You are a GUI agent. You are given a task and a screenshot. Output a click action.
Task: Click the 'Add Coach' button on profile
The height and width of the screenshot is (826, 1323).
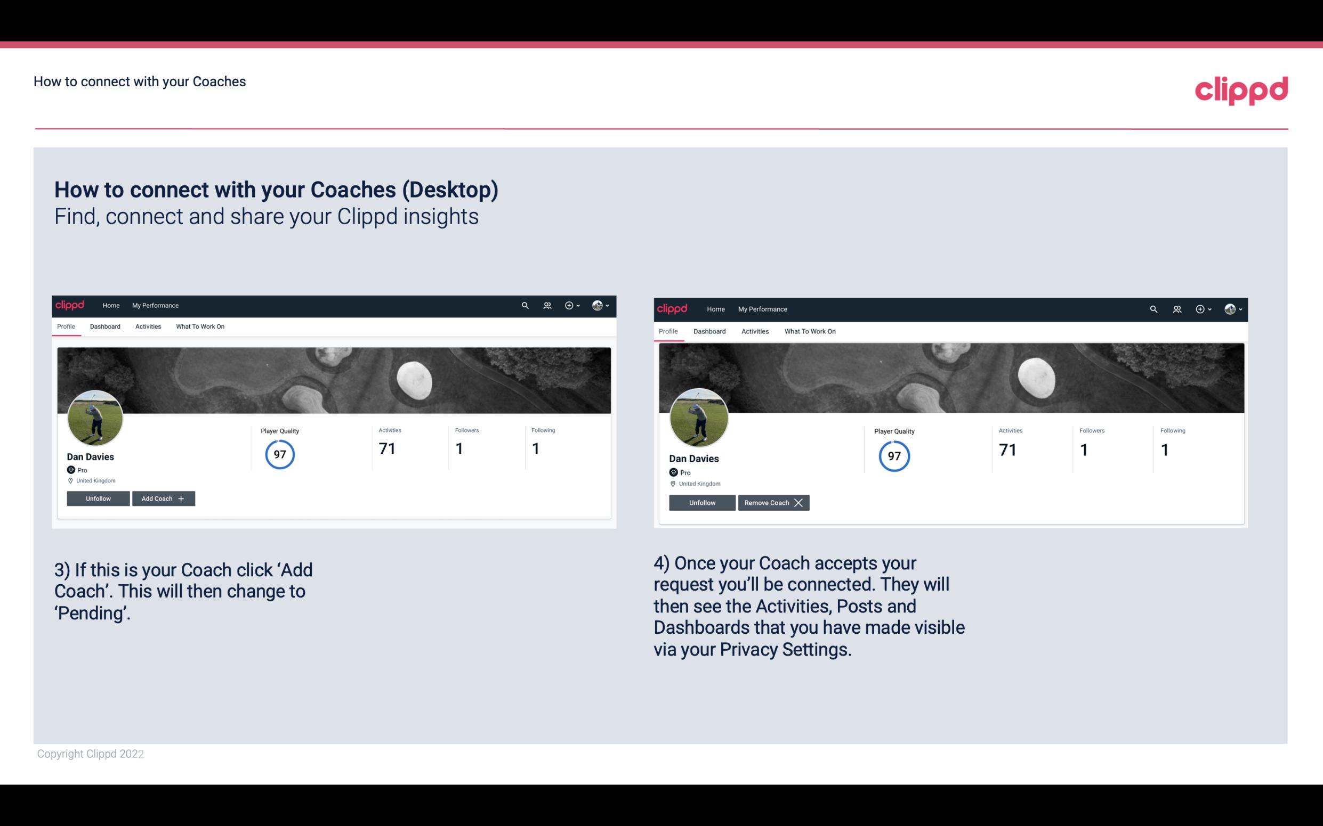coord(163,498)
